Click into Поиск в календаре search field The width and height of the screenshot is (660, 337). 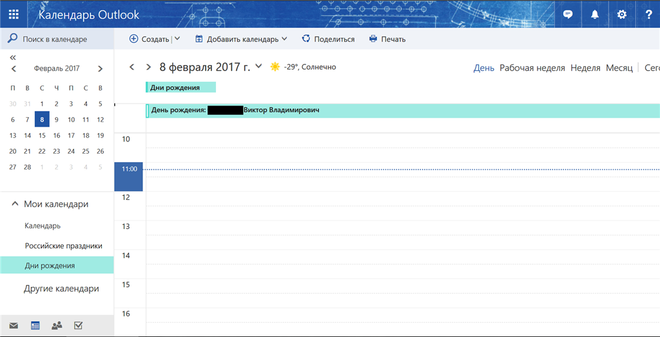pos(57,39)
